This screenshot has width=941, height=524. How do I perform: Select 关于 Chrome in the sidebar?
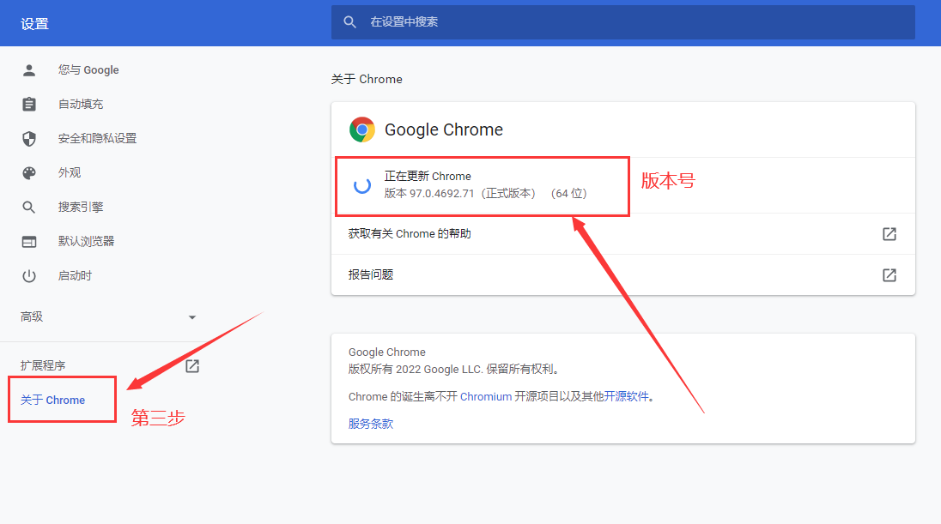pyautogui.click(x=53, y=400)
